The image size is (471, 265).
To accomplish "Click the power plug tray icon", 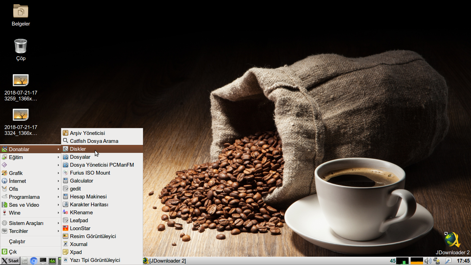I will pyautogui.click(x=437, y=261).
